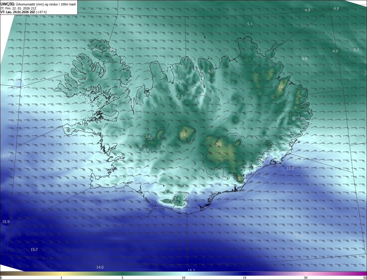Click the legend tick label "5"

click(x=122, y=278)
